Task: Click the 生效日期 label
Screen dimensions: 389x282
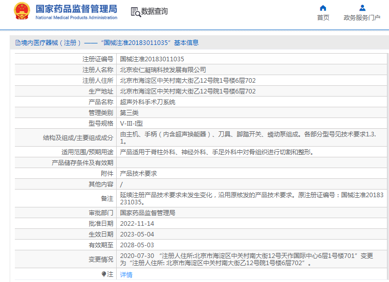Action: coord(101,234)
